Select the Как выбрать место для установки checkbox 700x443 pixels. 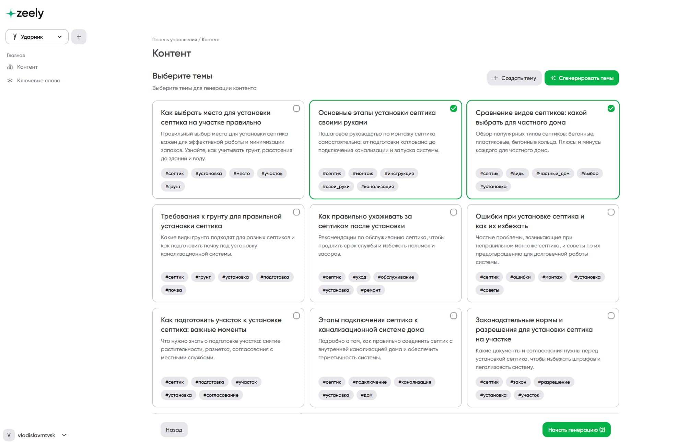point(296,108)
